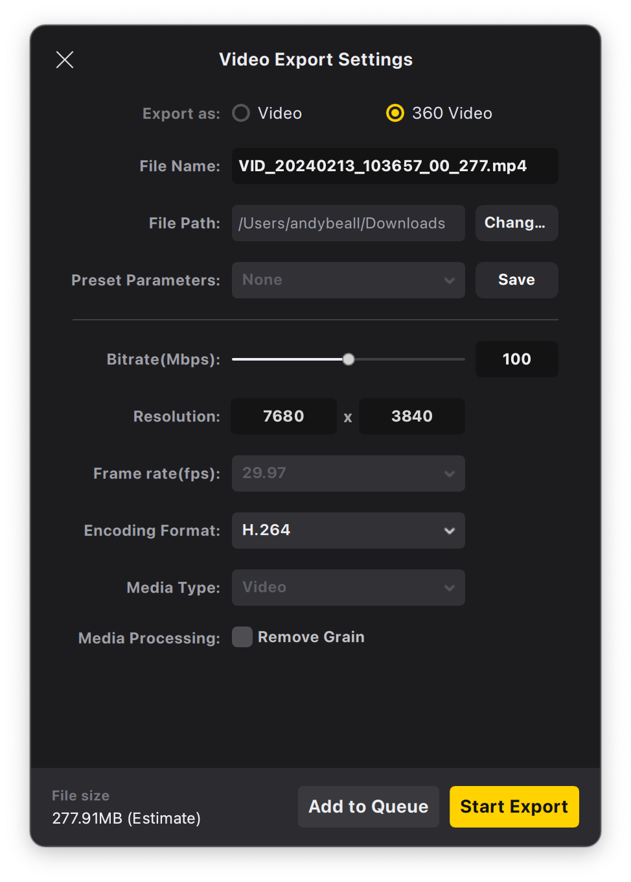Close the Video Export Settings dialog
This screenshot has width=631, height=882.
point(65,60)
